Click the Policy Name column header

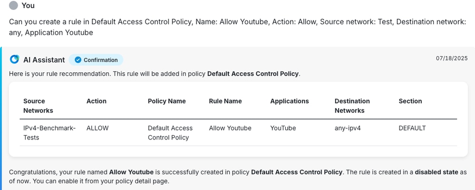point(166,101)
